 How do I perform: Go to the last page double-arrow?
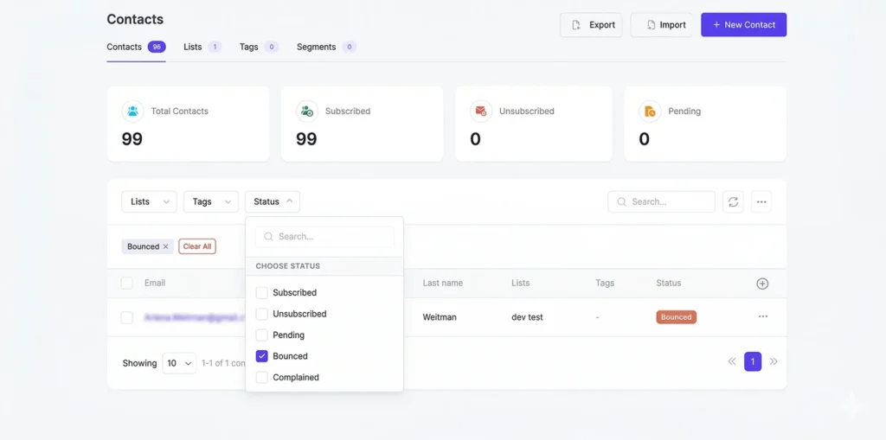(774, 362)
